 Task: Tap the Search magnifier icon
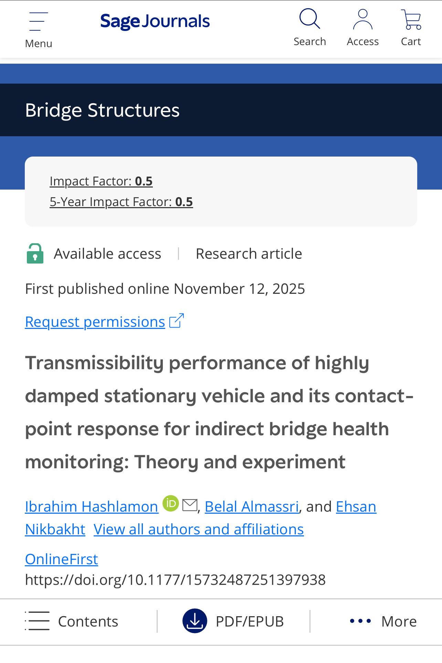coord(310,19)
